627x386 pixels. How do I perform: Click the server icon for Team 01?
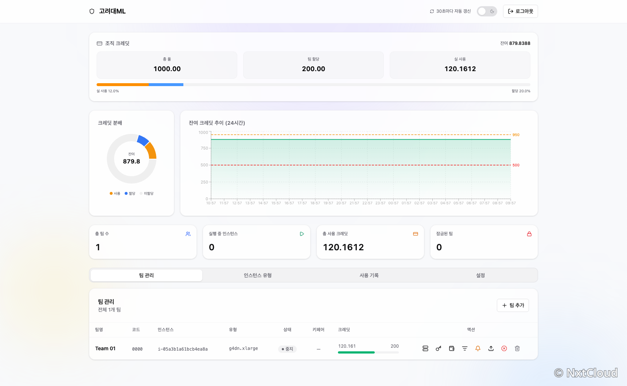click(425, 348)
